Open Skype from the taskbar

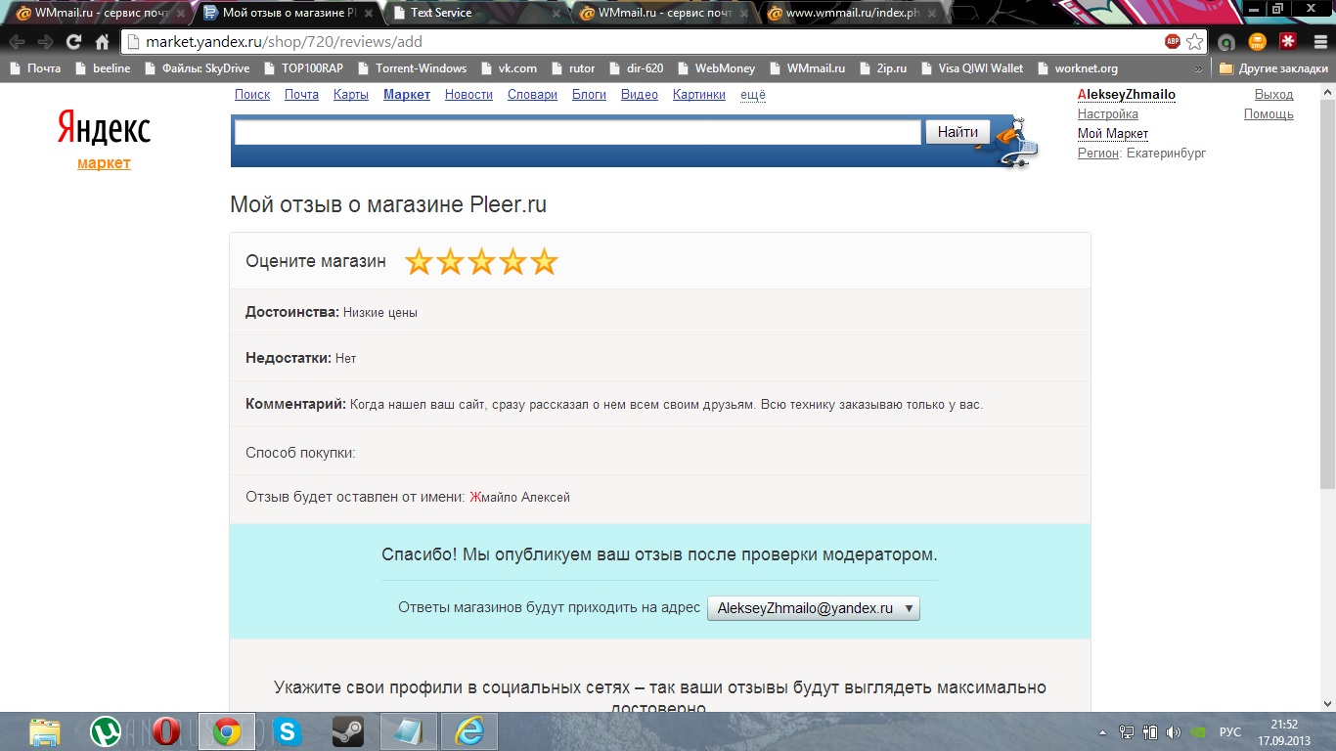[288, 731]
